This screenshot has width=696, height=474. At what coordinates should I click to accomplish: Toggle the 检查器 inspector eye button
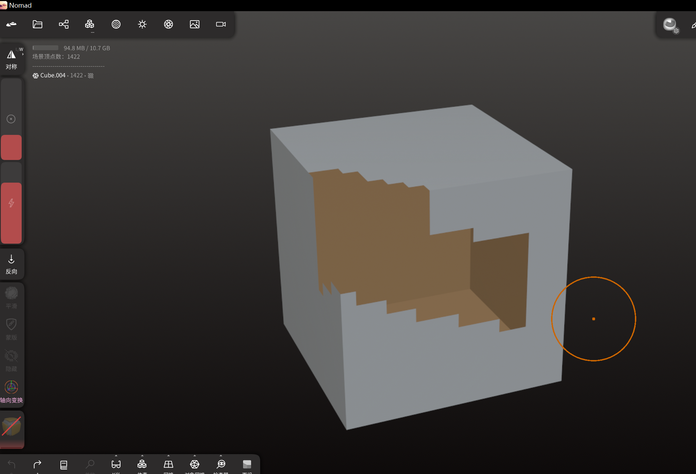pyautogui.click(x=221, y=464)
